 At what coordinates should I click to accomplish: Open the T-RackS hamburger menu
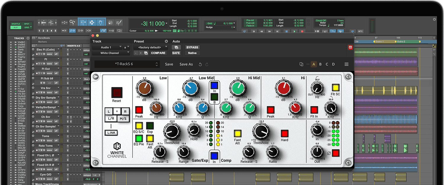(x=346, y=64)
